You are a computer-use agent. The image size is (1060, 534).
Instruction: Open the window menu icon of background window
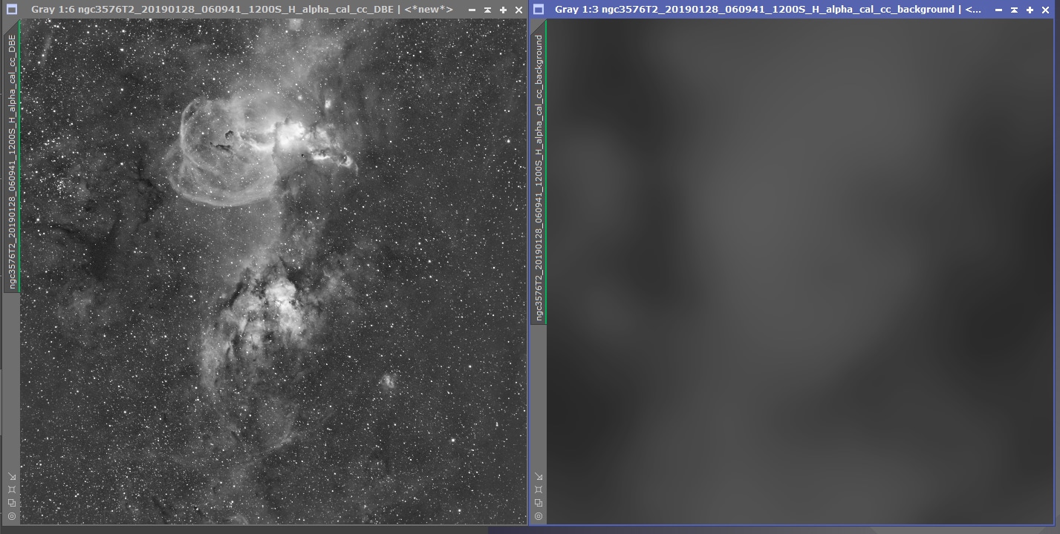[x=539, y=10]
